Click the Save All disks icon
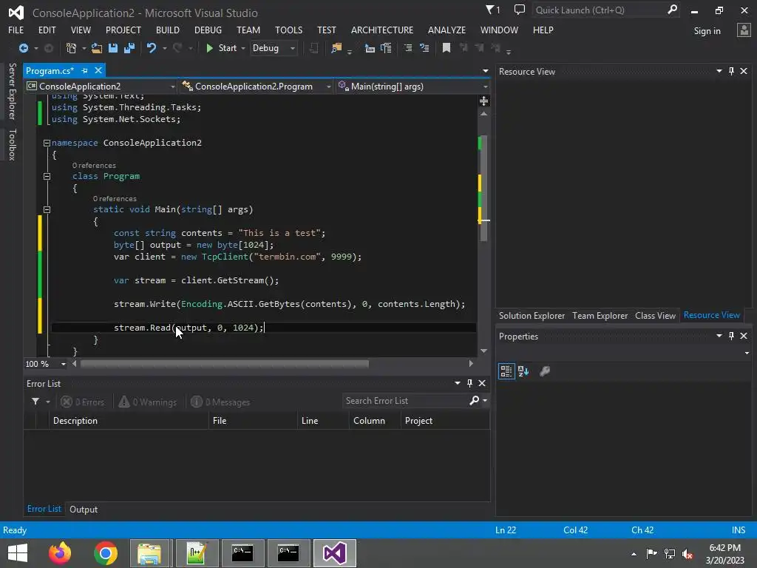The width and height of the screenshot is (757, 568). click(129, 48)
